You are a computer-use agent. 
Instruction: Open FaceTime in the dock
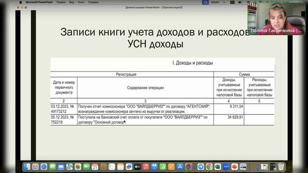(x=86, y=167)
